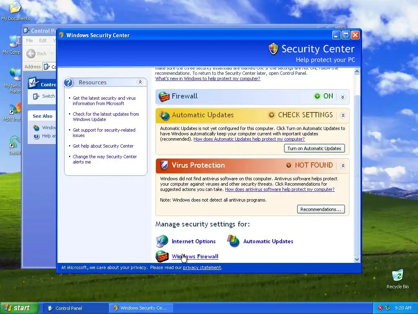Open the privacy statement link
Image resolution: width=418 pixels, height=314 pixels.
(202, 267)
